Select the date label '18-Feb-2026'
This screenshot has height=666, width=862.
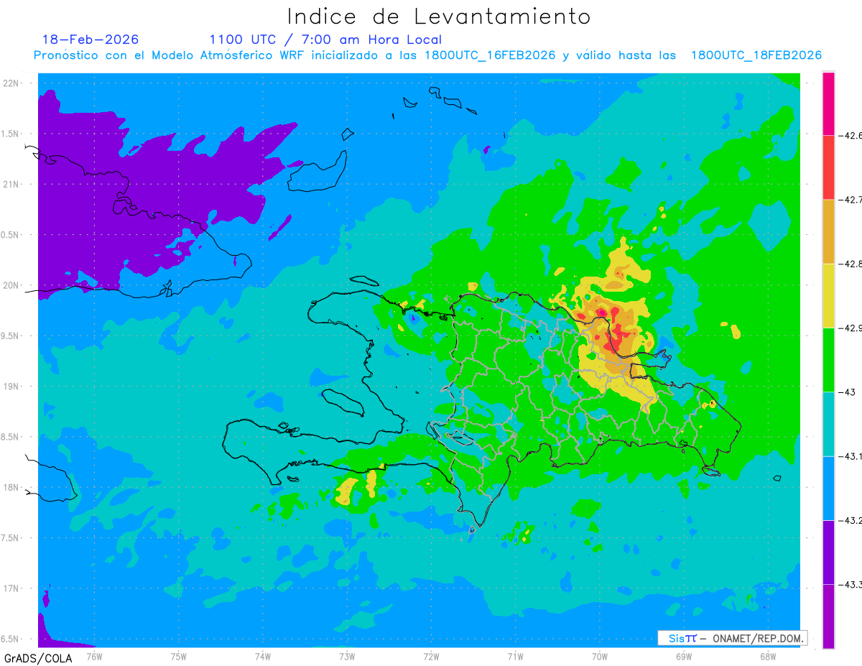[x=91, y=40]
